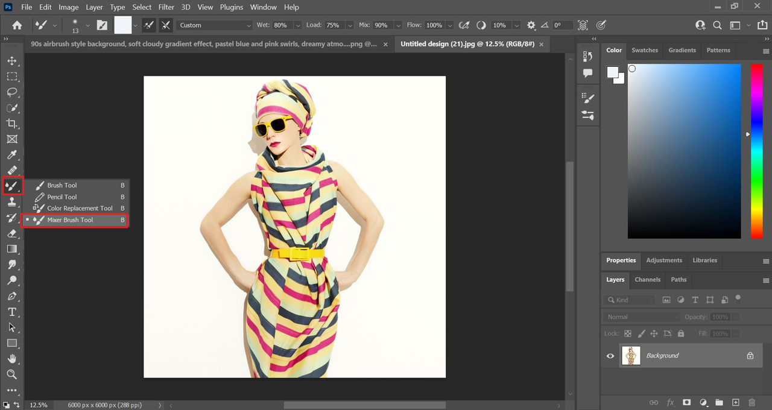Choose Pencil Tool from flyout
Viewport: 772px width, 410px height.
tap(62, 197)
